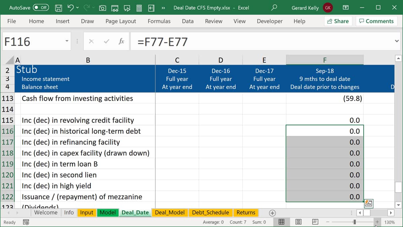Click the glasses window icon in the quick access toolbar
403x227 pixels.
coord(115,8)
